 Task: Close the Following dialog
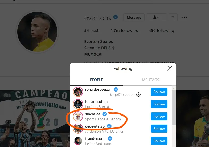click(170, 69)
